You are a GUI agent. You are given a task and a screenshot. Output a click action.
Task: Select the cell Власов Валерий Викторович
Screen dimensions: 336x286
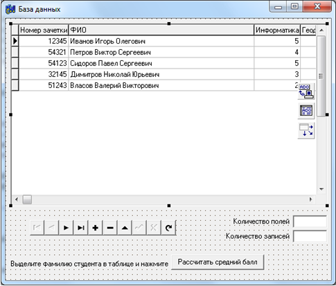[161, 85]
